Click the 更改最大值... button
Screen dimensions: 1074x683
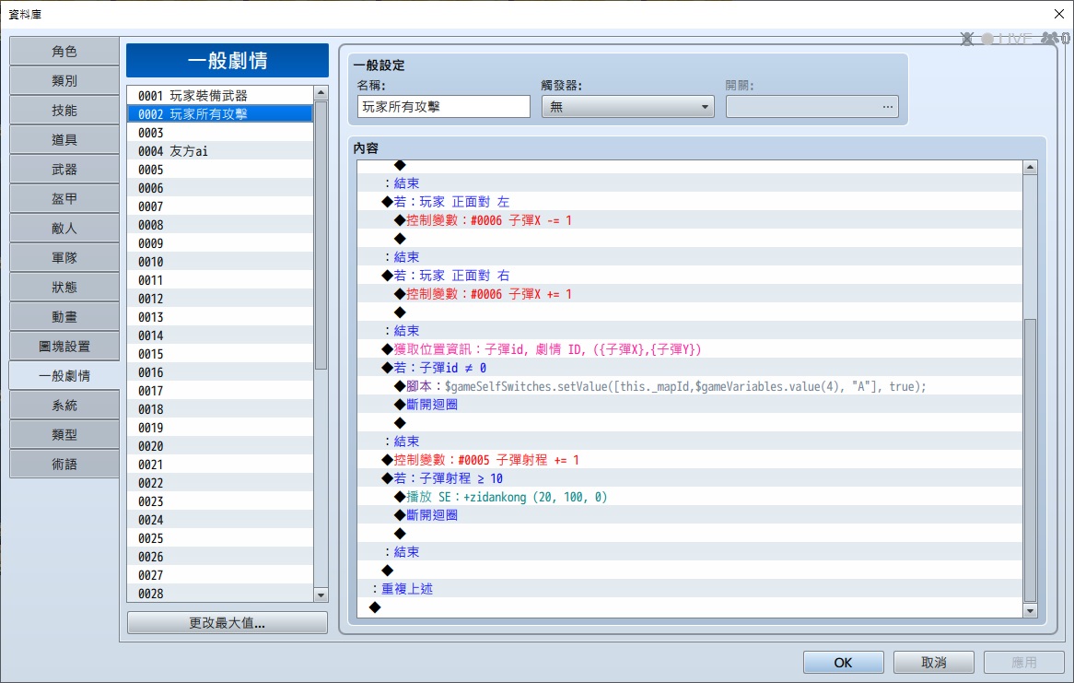click(228, 623)
